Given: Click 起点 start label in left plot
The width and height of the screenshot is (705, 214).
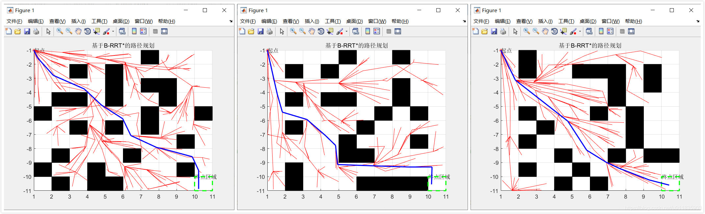Looking at the screenshot, I should pos(39,51).
